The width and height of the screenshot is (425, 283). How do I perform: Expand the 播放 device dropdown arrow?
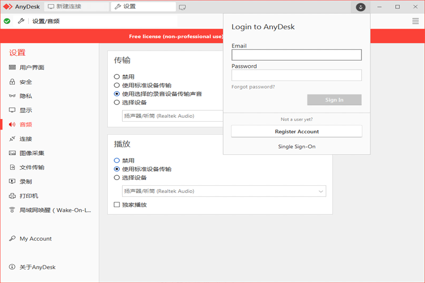pos(321,191)
